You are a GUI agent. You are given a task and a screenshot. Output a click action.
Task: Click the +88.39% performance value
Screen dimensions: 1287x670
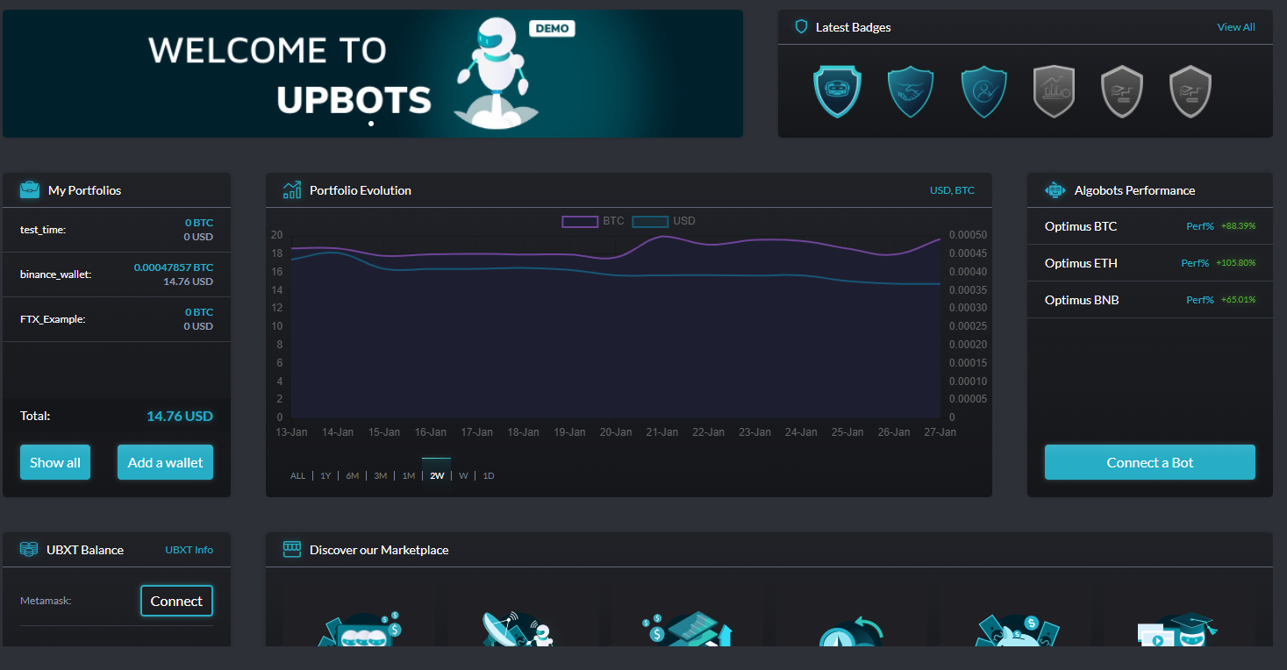tap(1238, 226)
